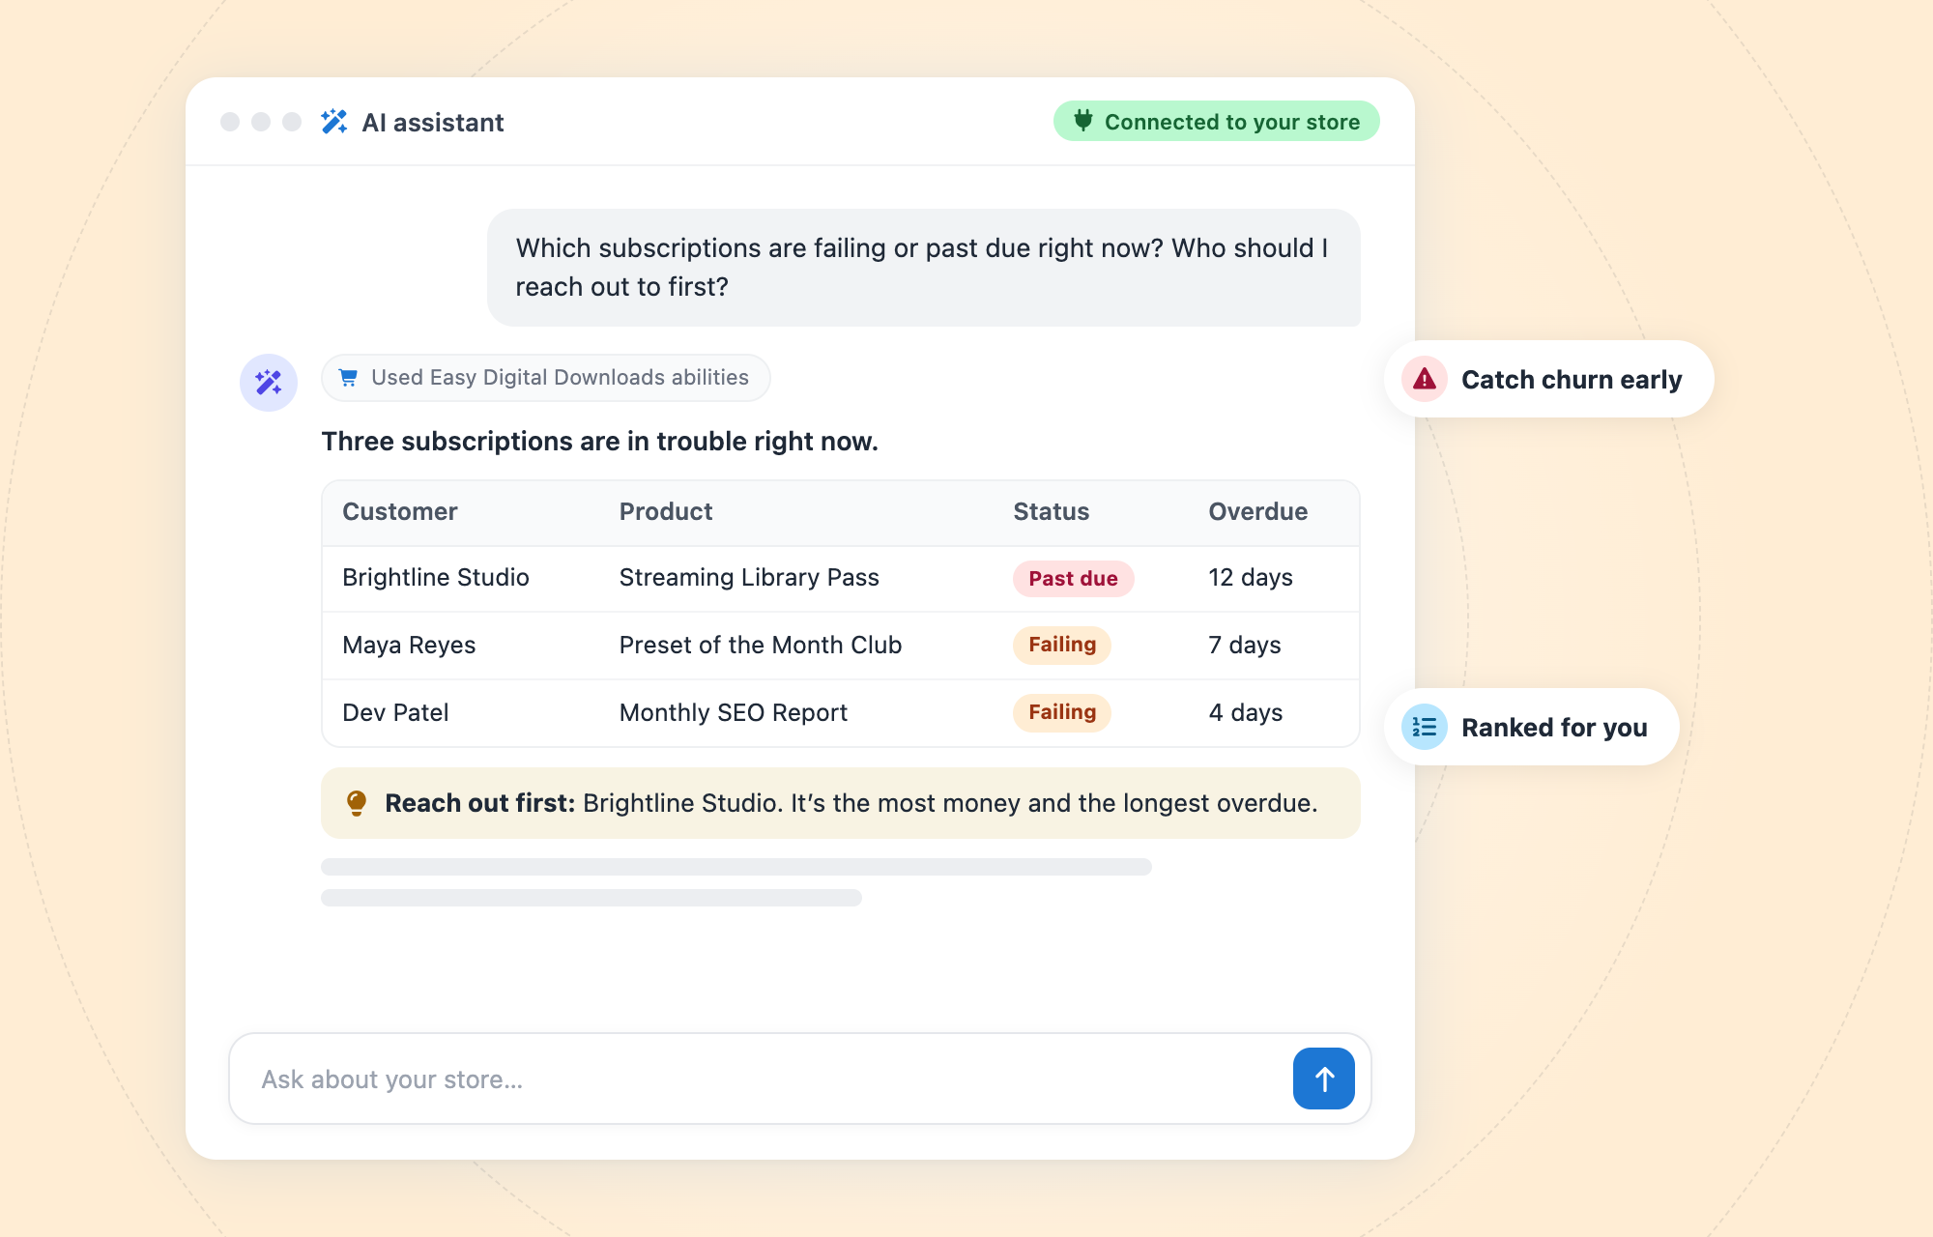Click the Connected to your store badge
The height and width of the screenshot is (1237, 1933).
[x=1216, y=121]
